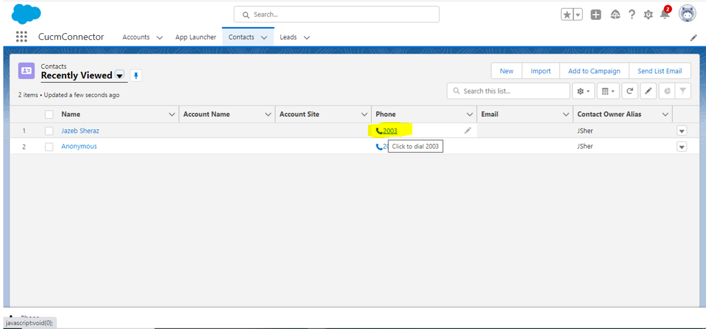Click the New contact button
Viewport: 706px width, 329px height.
click(x=506, y=71)
